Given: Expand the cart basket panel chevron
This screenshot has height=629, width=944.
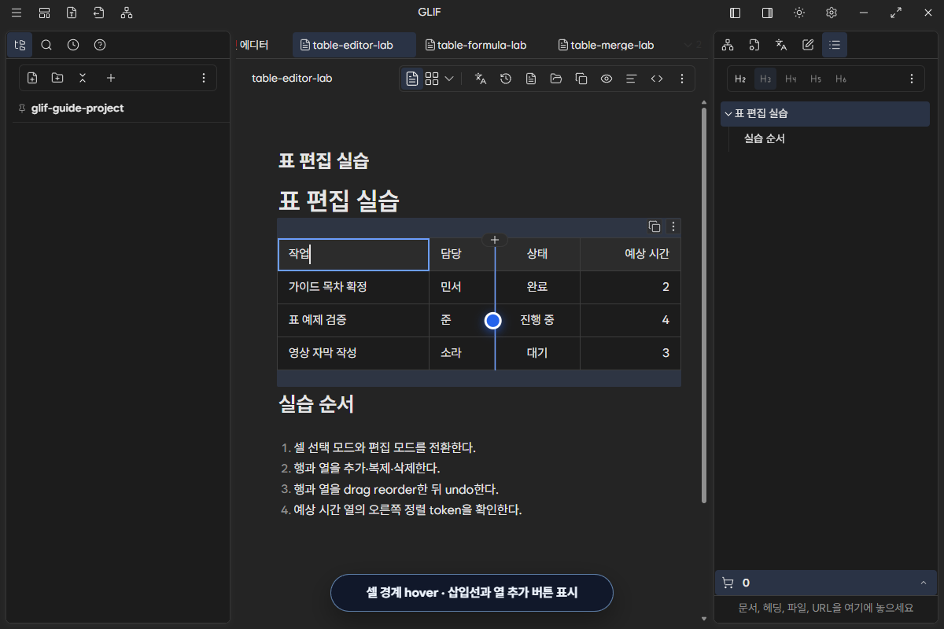Looking at the screenshot, I should (923, 583).
